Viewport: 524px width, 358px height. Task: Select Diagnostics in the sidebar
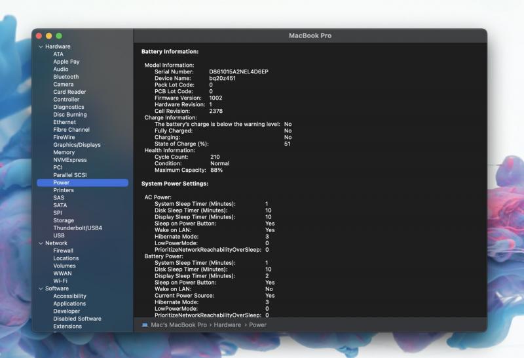69,107
